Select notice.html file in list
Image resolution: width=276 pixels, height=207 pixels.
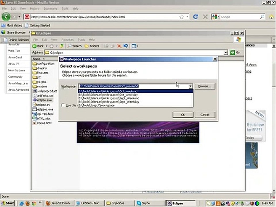[x=42, y=123]
